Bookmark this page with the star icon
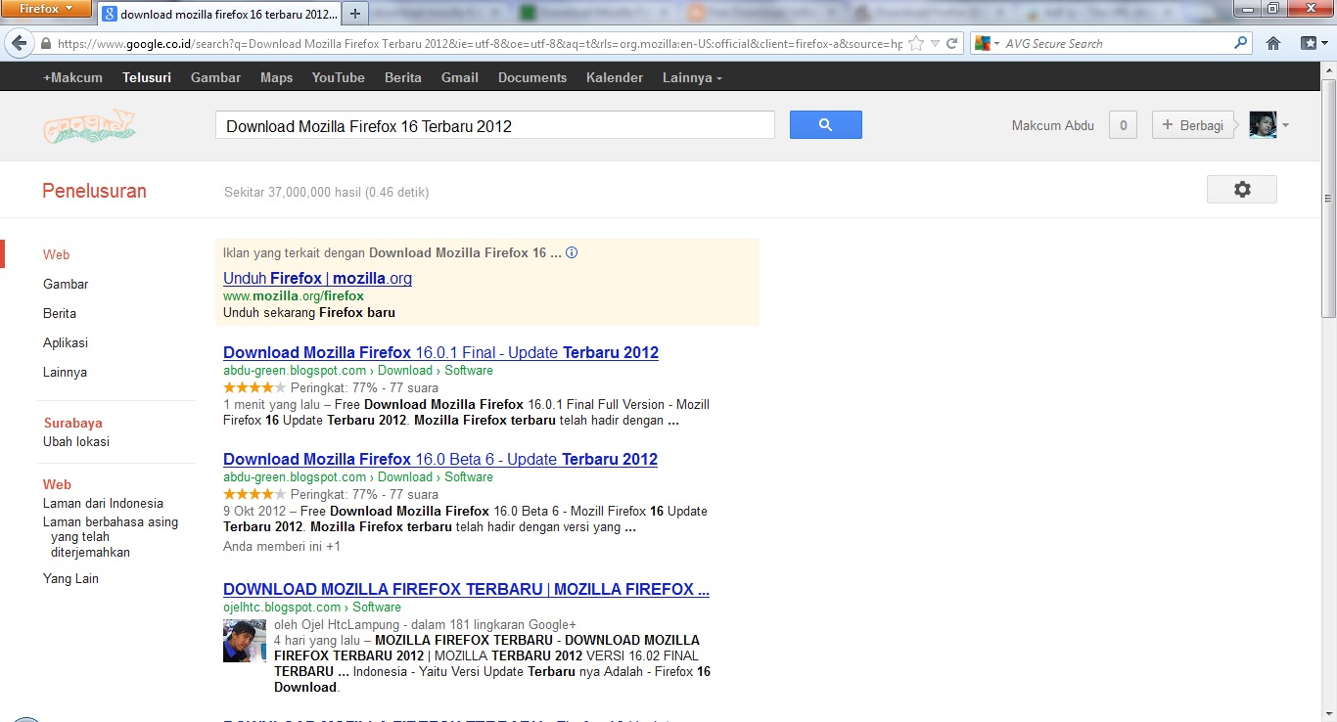 [916, 44]
